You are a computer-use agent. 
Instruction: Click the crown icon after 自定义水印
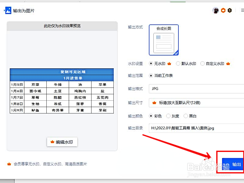pos(228,63)
